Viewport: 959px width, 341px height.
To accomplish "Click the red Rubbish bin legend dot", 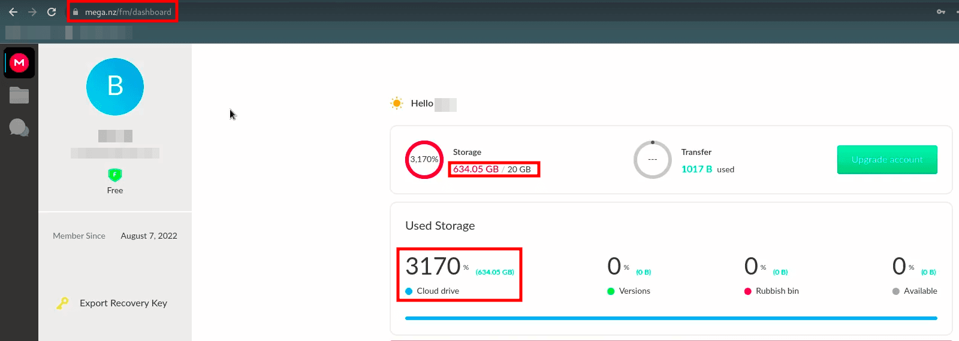I will (747, 291).
